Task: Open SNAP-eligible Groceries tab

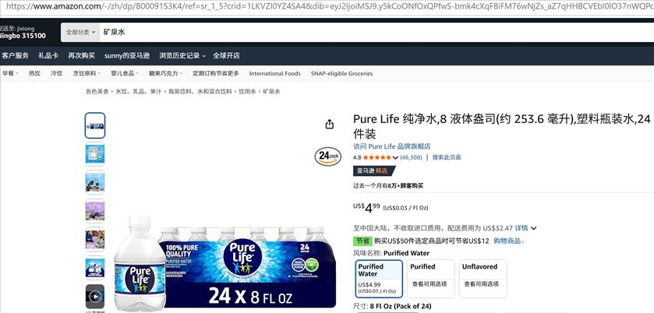Action: click(341, 73)
